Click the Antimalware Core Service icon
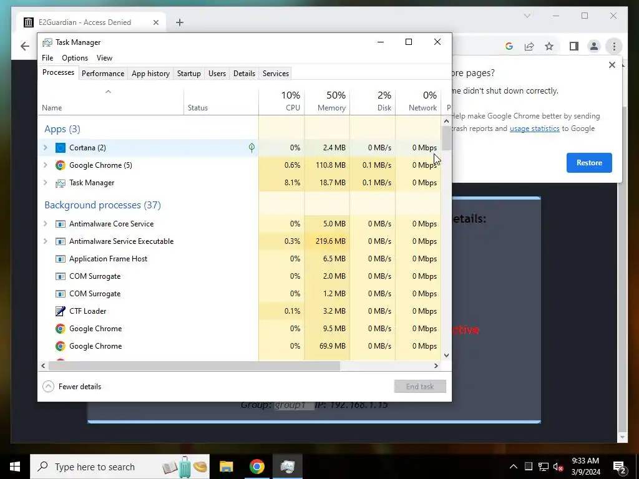639x479 pixels. [x=61, y=224]
